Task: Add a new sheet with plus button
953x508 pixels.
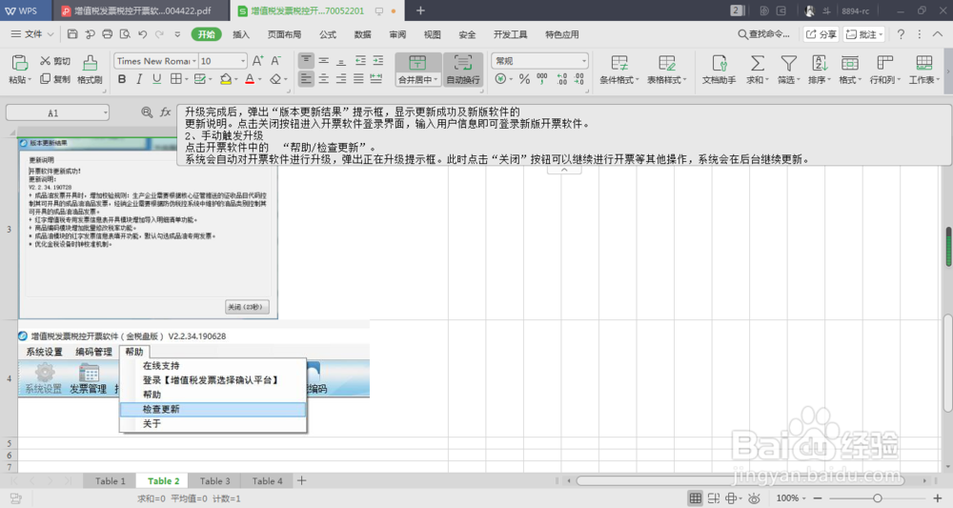Action: (301, 480)
